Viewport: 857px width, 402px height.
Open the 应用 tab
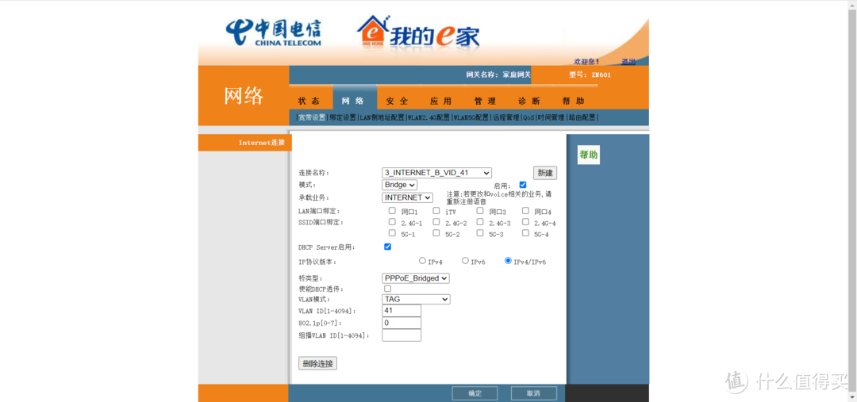[x=440, y=101]
